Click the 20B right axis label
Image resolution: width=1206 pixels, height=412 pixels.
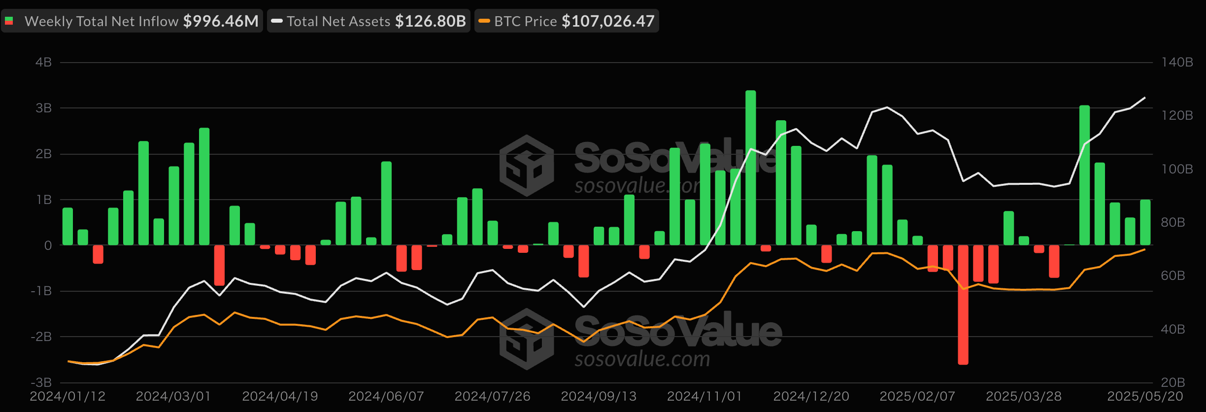pos(1173,382)
